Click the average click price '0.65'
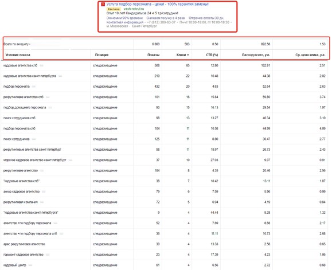 (x=322, y=244)
